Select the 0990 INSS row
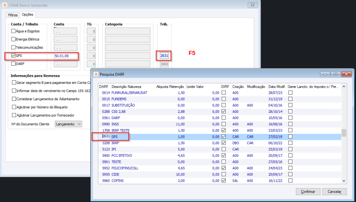 tap(219, 124)
